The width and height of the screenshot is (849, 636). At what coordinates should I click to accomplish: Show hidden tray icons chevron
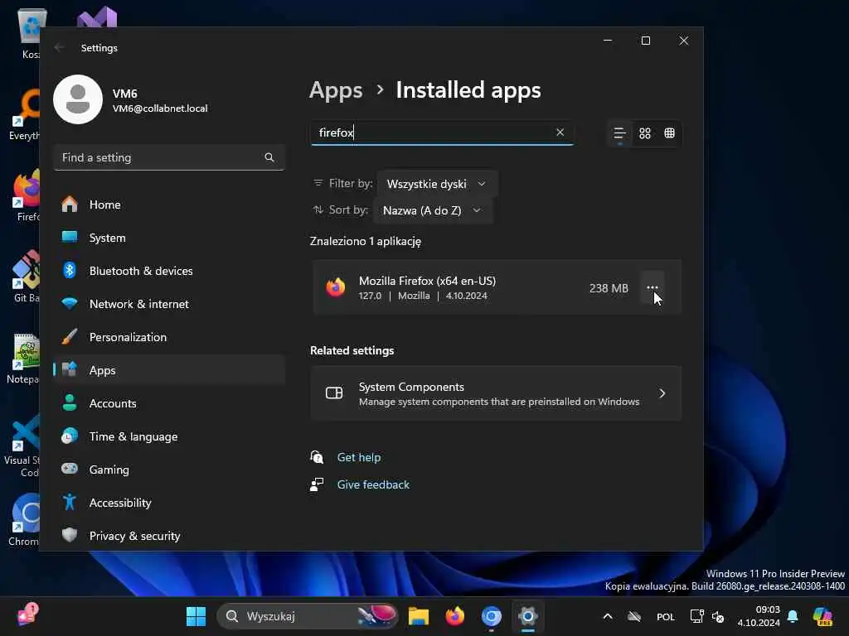pyautogui.click(x=608, y=616)
